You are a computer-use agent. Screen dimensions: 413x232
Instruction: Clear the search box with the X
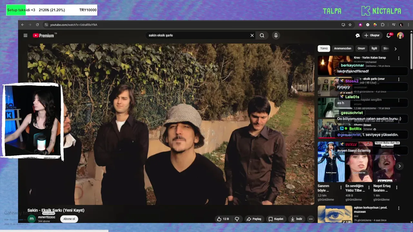[x=252, y=35]
